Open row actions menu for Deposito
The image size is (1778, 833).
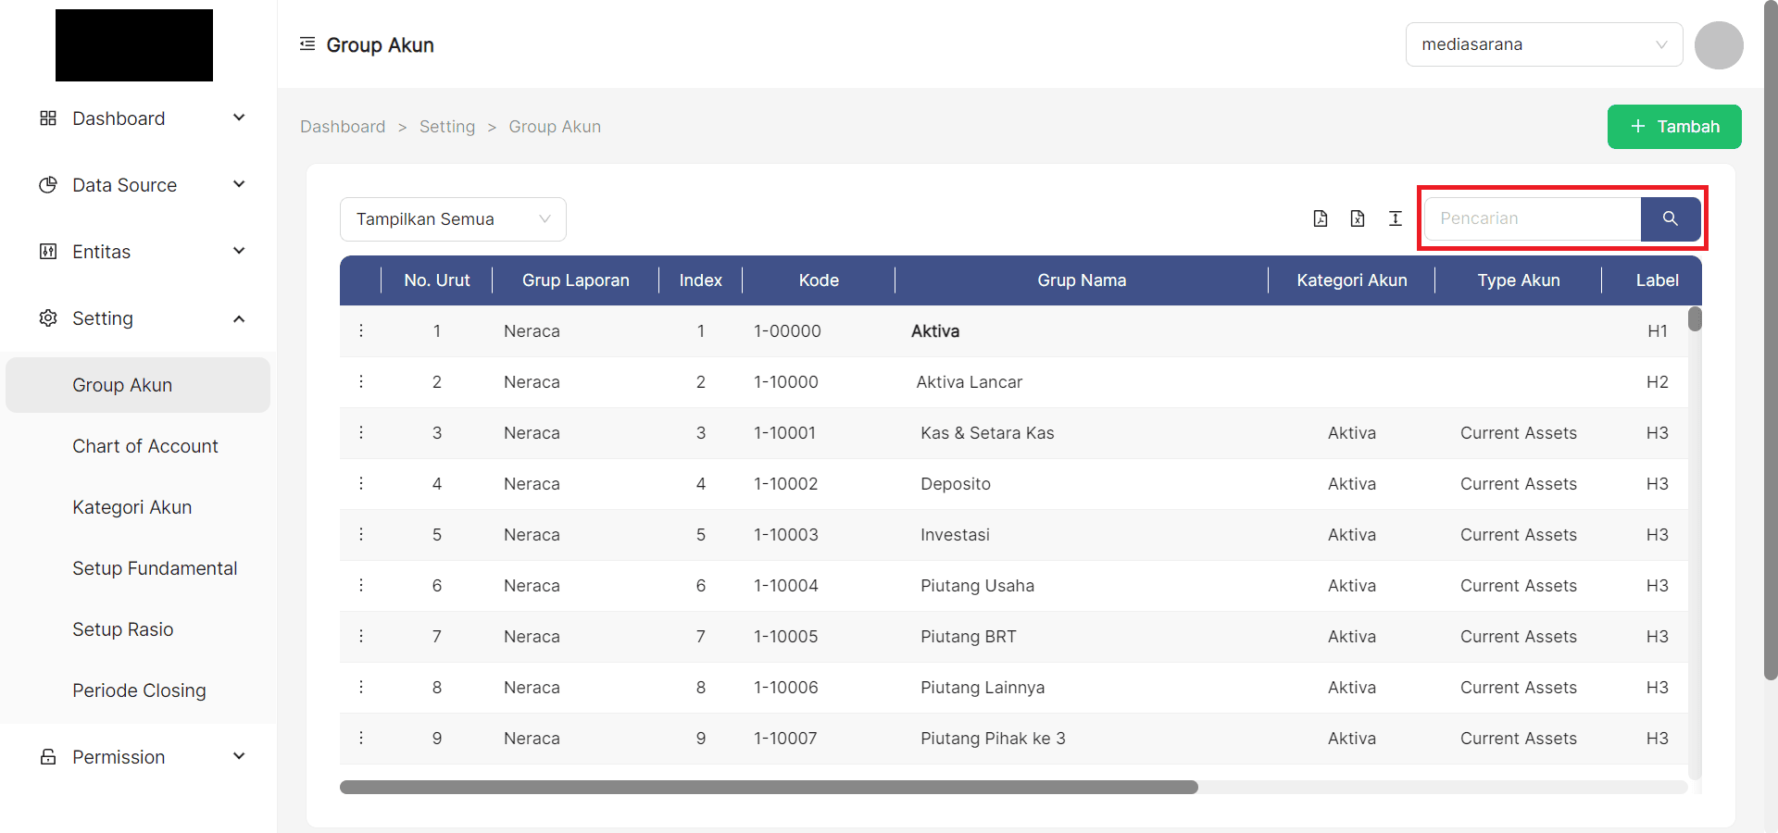pyautogui.click(x=361, y=483)
